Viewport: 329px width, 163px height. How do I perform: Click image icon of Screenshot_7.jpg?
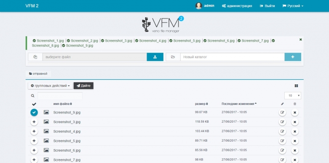click(46, 160)
